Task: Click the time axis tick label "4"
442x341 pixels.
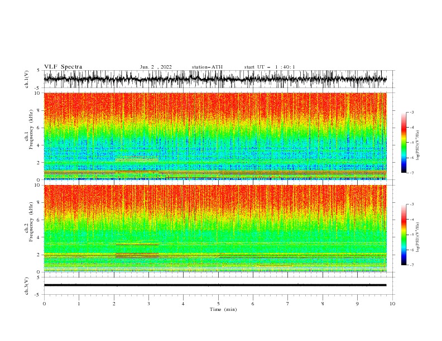Action: (183, 304)
